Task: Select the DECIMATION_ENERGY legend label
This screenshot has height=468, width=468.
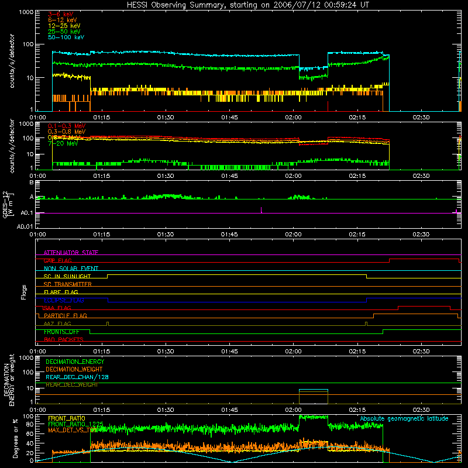Action: click(x=75, y=362)
